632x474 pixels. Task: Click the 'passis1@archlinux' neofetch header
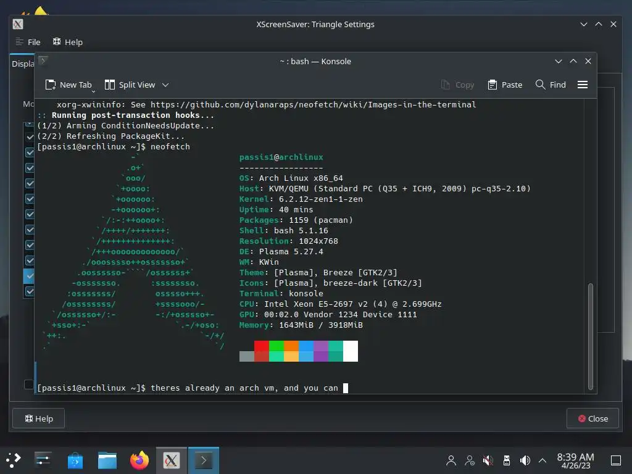(x=281, y=157)
